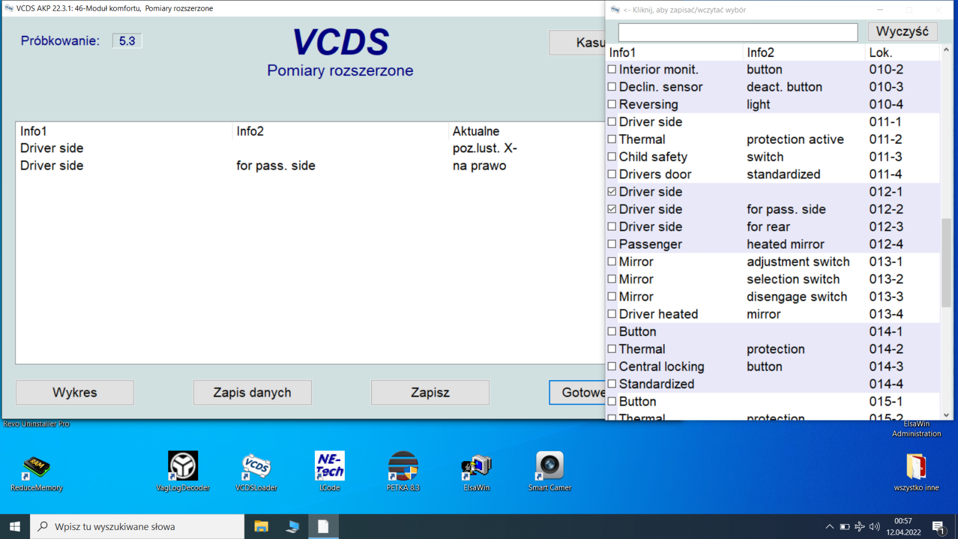Check the Standardized 014-4 checkbox

pos(612,384)
